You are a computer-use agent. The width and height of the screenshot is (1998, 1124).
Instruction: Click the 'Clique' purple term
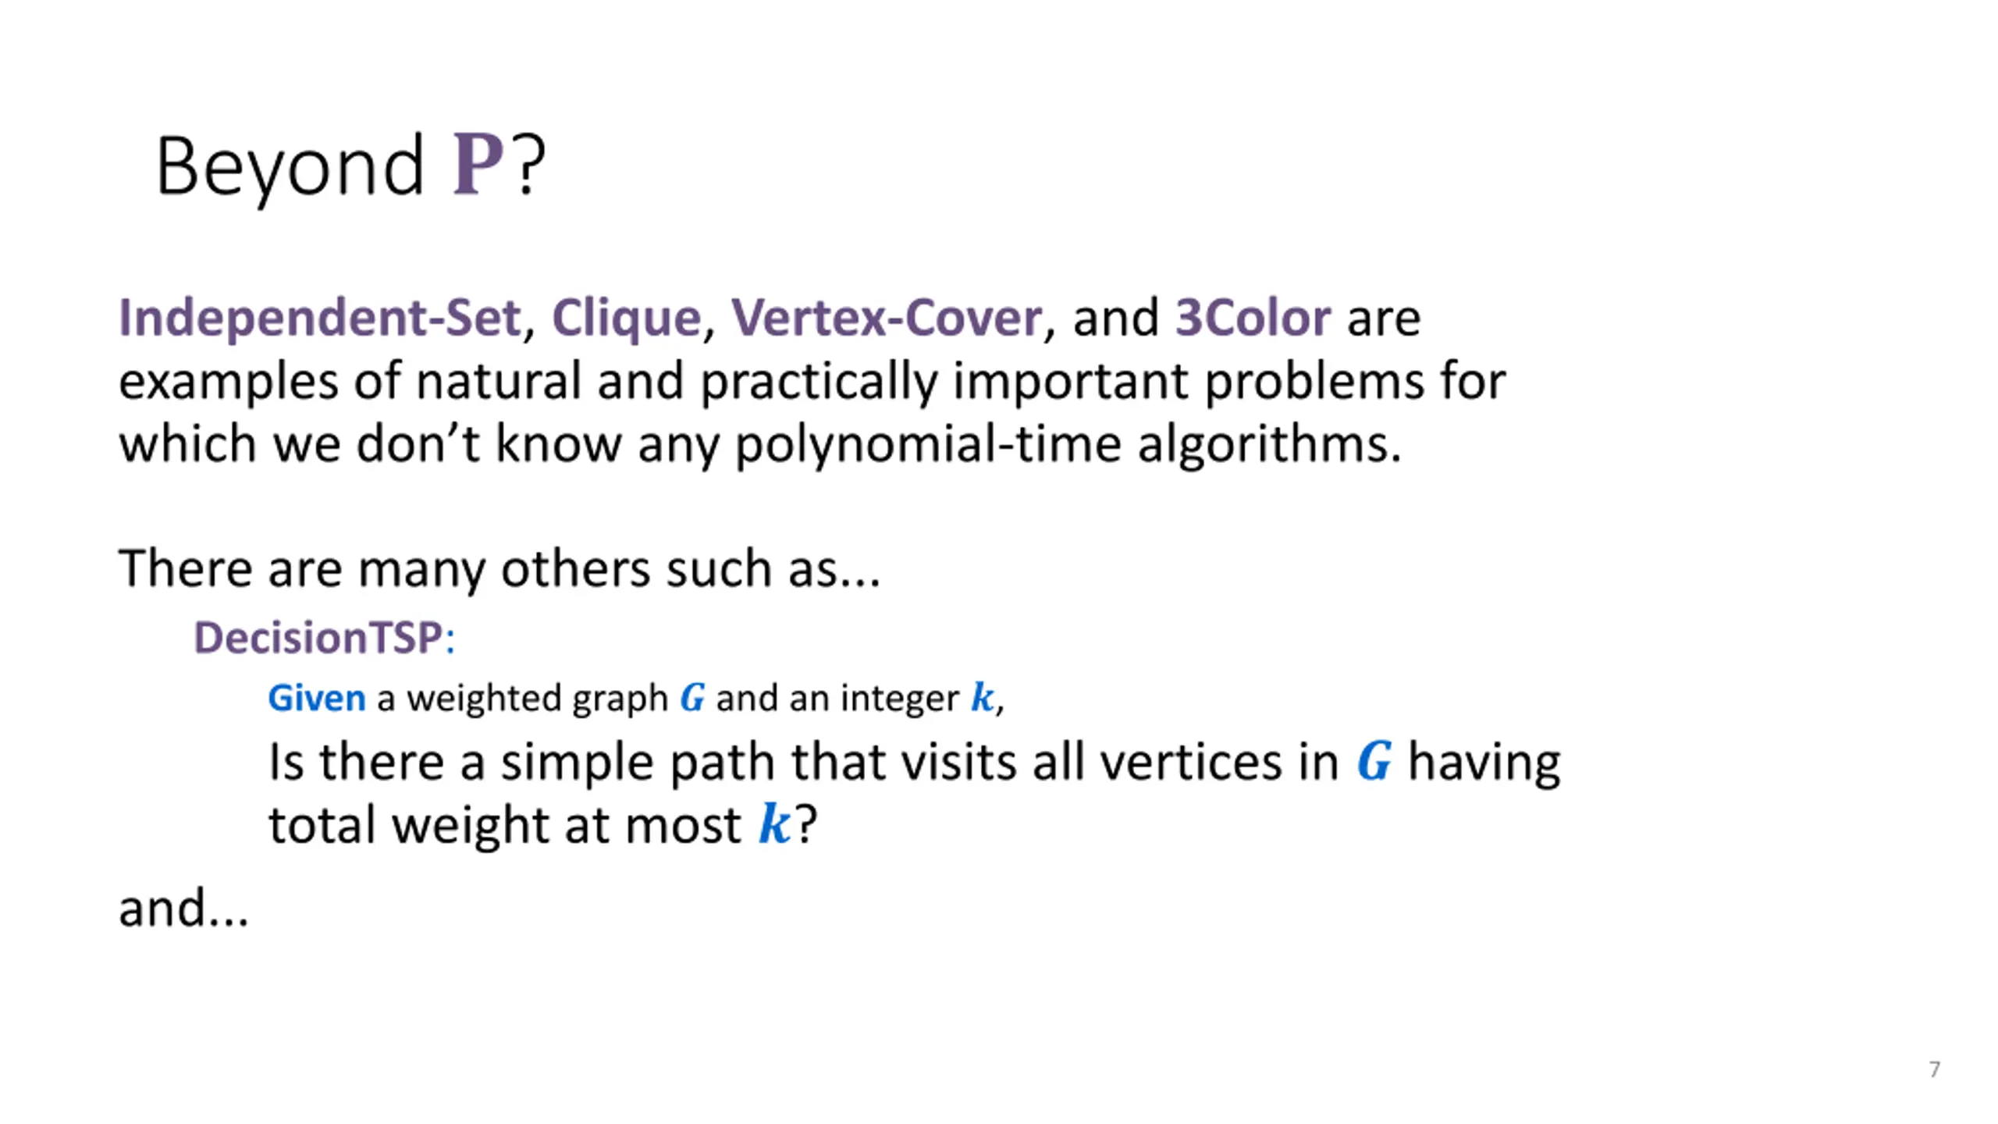pos(627,318)
